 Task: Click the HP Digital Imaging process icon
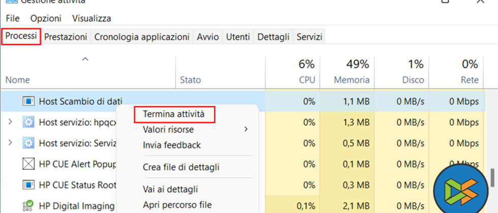[x=28, y=206]
